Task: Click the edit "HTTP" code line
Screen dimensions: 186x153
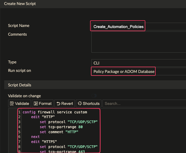Action: click(43, 117)
